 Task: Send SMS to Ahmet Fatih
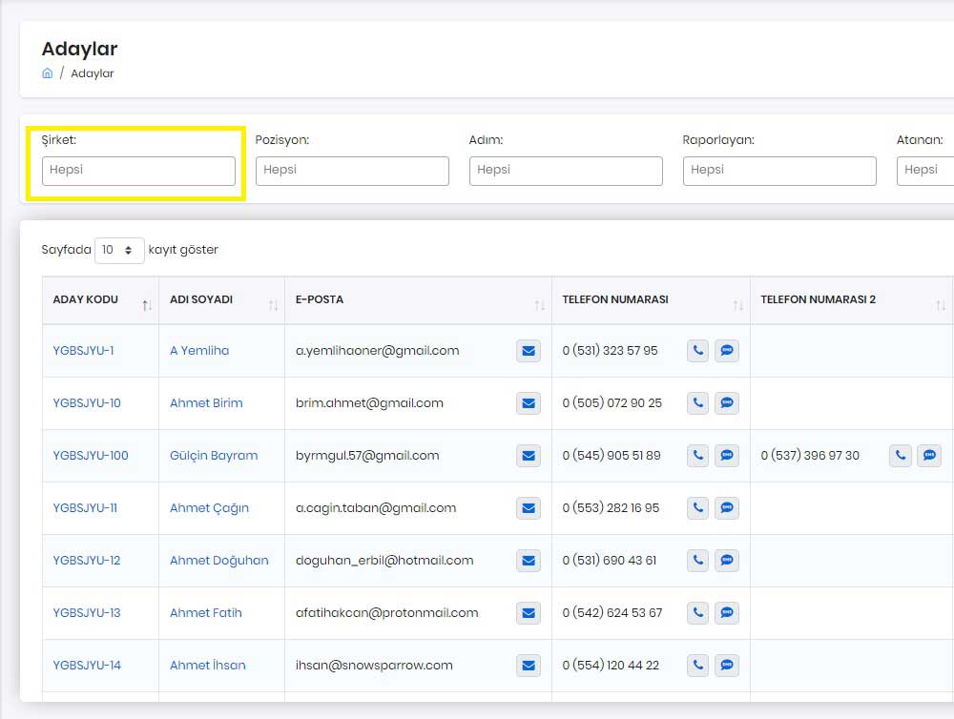726,612
